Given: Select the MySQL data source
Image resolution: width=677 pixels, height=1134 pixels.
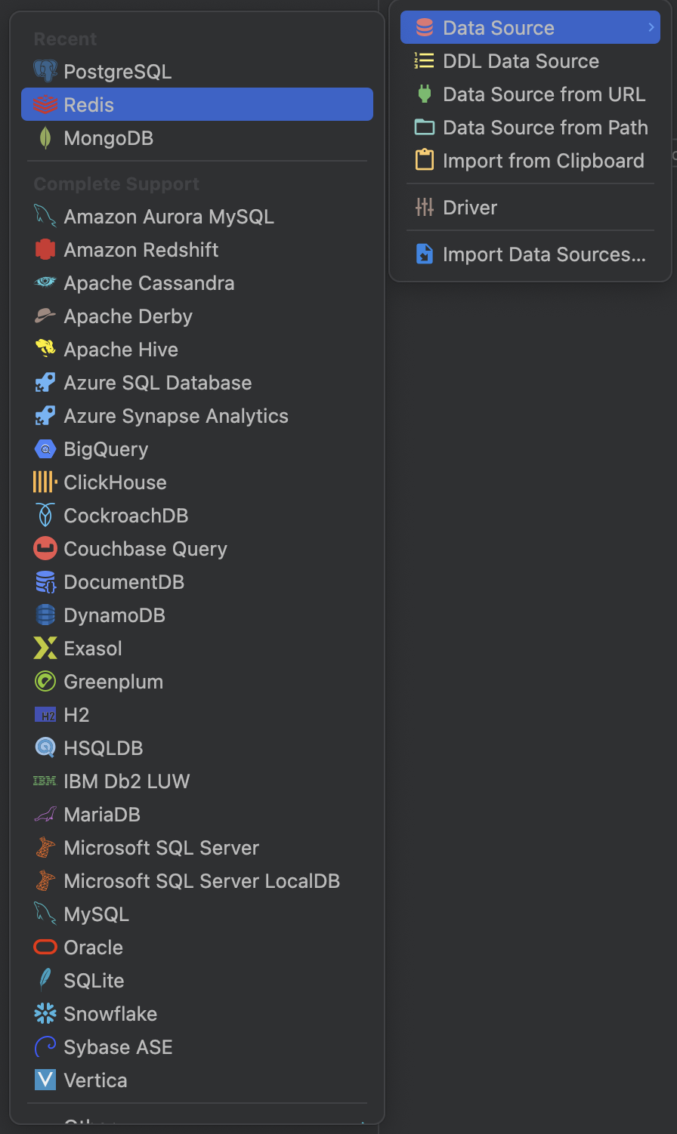Looking at the screenshot, I should tap(197, 914).
